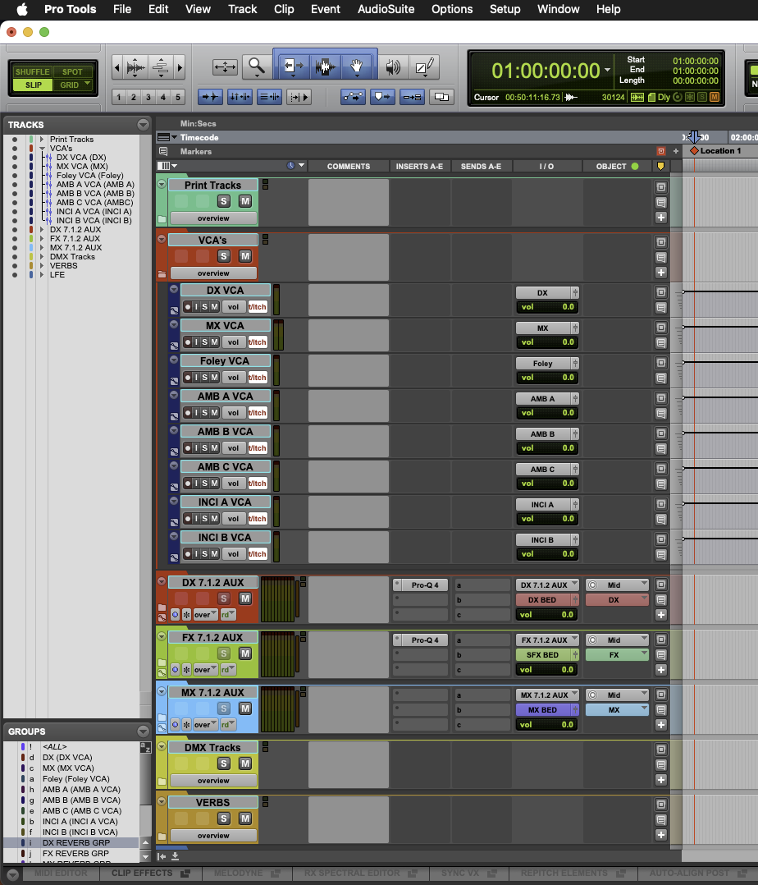Open MX 7.1.2 AUX track view 'over' selector

click(x=205, y=725)
